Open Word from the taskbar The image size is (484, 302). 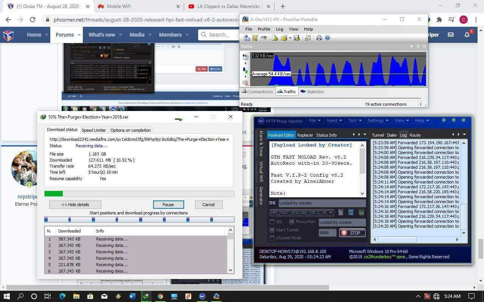[132, 296]
